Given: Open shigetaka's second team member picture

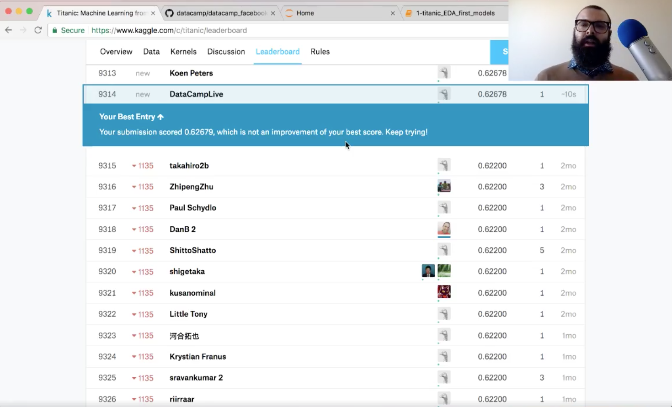Looking at the screenshot, I should coord(444,271).
